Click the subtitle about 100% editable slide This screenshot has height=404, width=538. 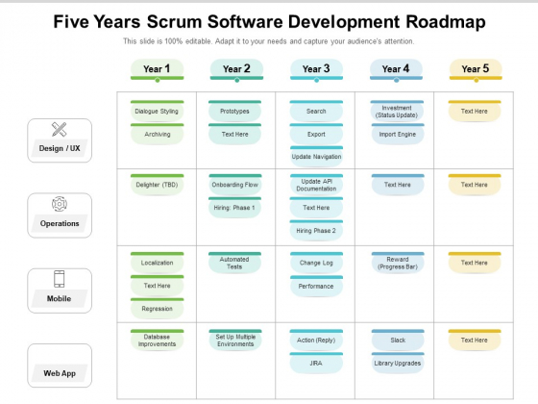pyautogui.click(x=269, y=41)
